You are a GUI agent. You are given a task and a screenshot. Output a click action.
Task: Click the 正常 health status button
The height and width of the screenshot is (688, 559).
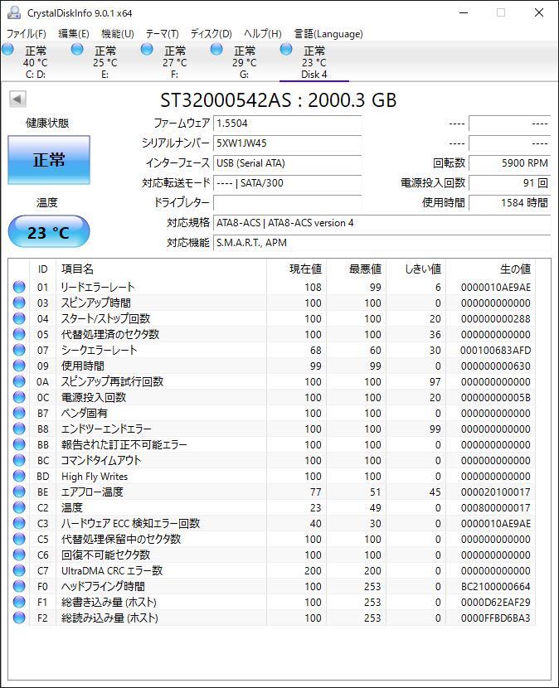click(49, 160)
